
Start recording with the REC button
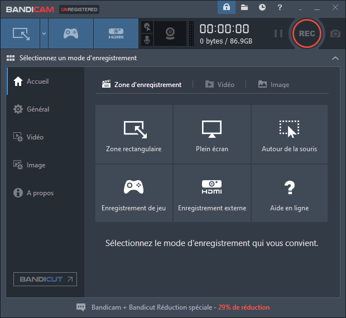point(307,33)
